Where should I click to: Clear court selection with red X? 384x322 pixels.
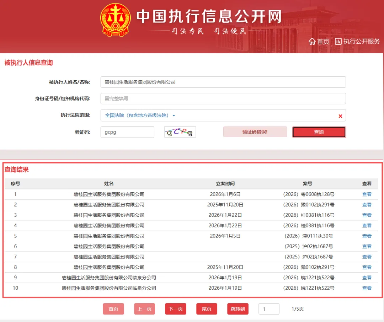click(x=340, y=116)
